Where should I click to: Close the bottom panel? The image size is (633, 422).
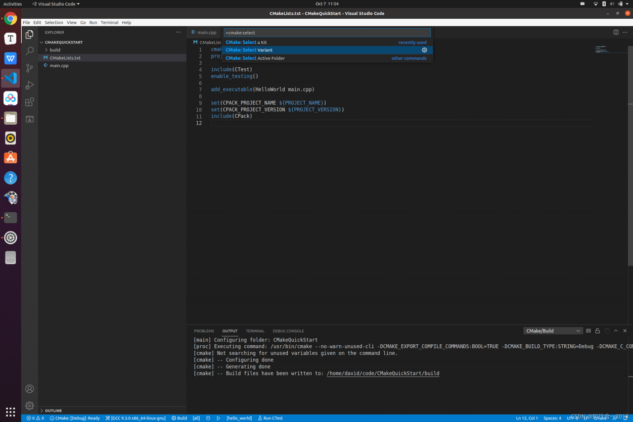[625, 330]
